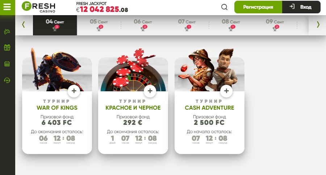326x175 pixels.
Task: Show next dates with right arrow
Action: 318,25
